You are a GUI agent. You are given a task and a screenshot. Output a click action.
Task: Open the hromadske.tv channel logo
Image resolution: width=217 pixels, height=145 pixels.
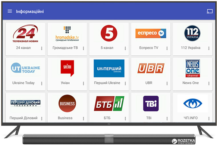pyautogui.click(x=67, y=34)
